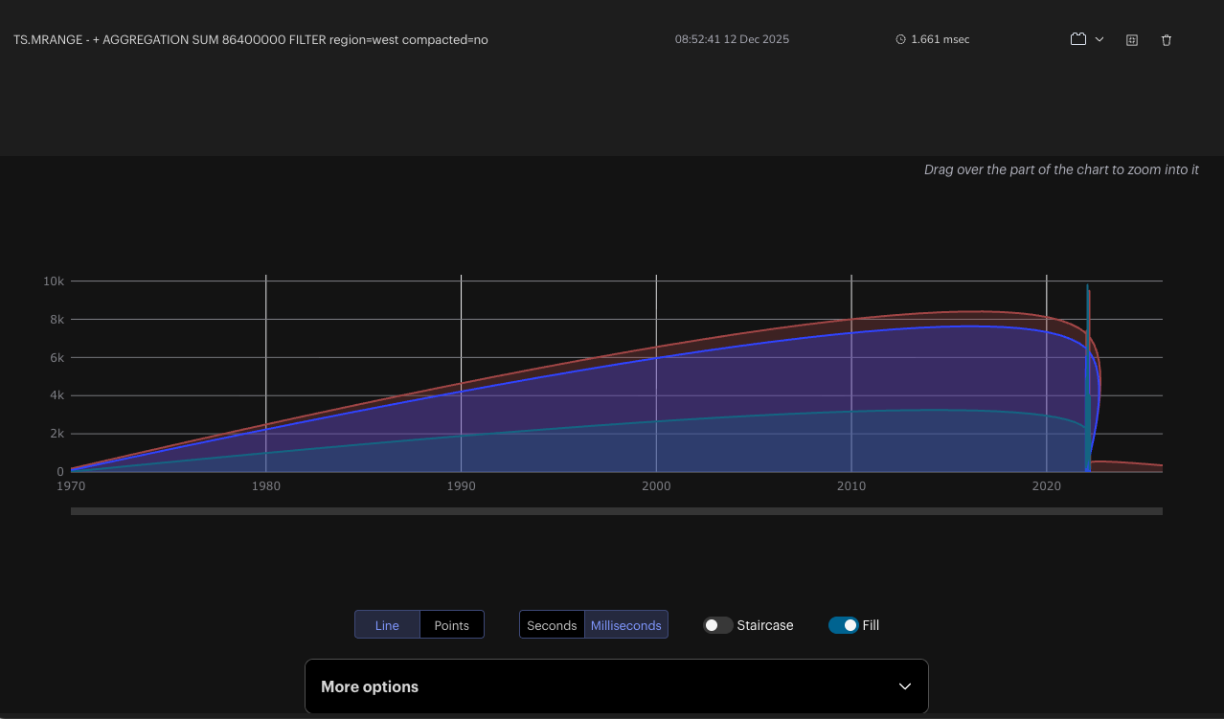The width and height of the screenshot is (1224, 719).
Task: Disable the Fill toggle
Action: 844,625
